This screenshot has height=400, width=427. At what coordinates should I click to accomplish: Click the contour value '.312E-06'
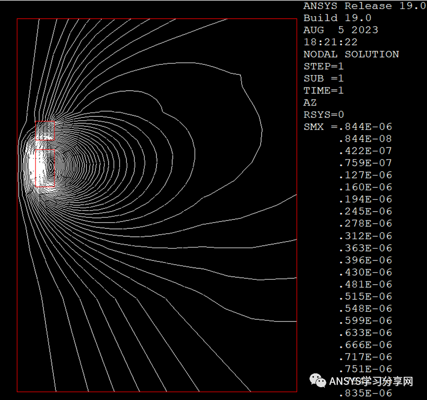click(365, 236)
